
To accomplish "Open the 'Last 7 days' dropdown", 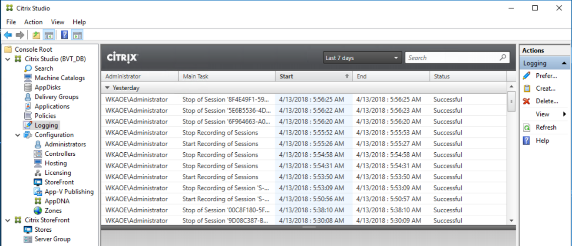I will coord(362,58).
